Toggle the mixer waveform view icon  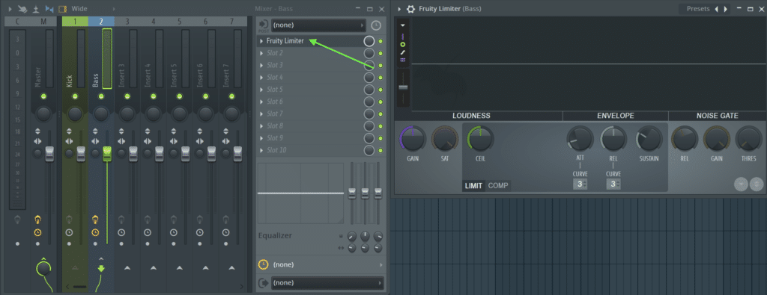pyautogui.click(x=49, y=9)
